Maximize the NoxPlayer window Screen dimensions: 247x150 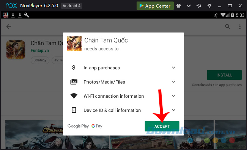[230, 6]
